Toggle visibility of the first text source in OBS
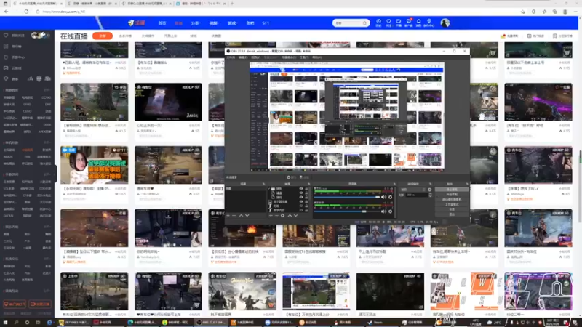This screenshot has height=327, width=582. coord(301,206)
